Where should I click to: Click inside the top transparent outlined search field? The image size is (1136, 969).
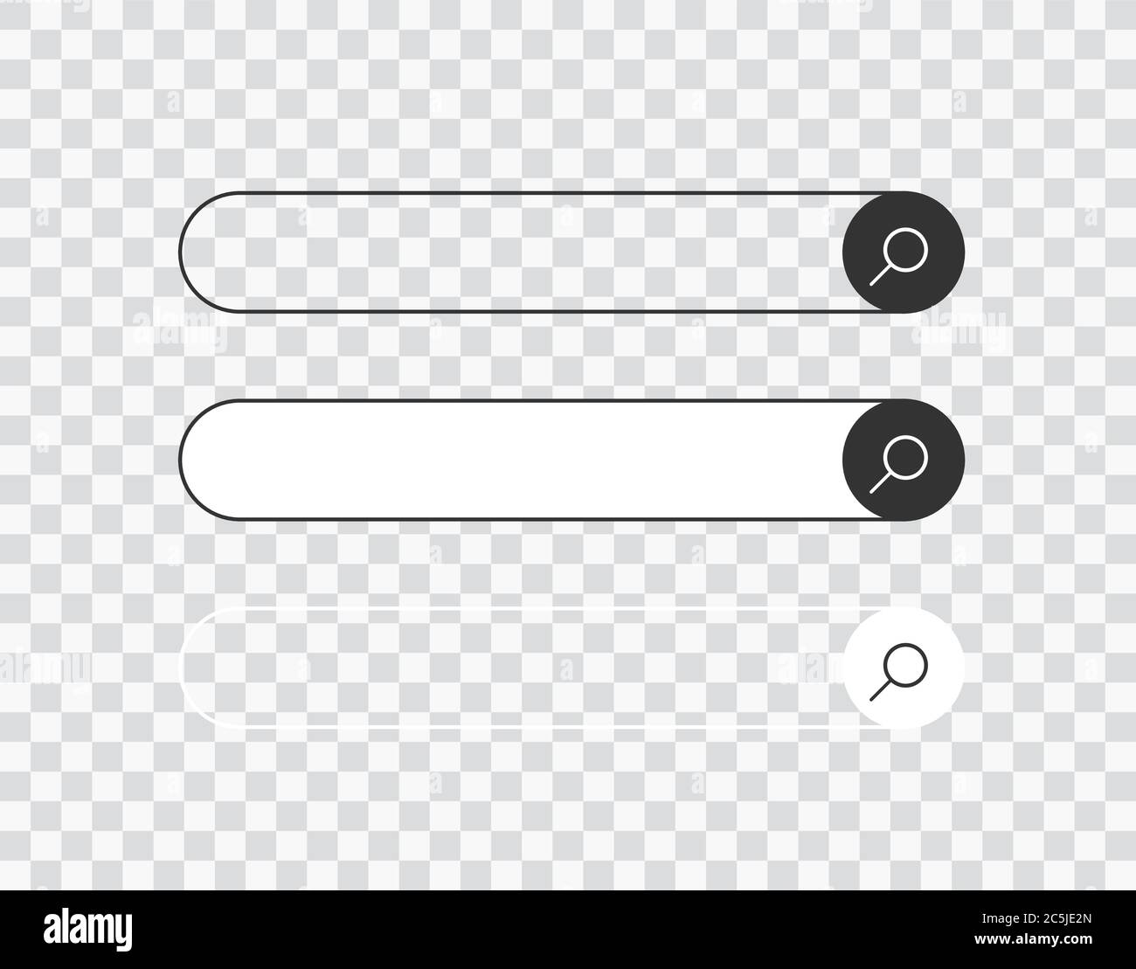(x=511, y=252)
